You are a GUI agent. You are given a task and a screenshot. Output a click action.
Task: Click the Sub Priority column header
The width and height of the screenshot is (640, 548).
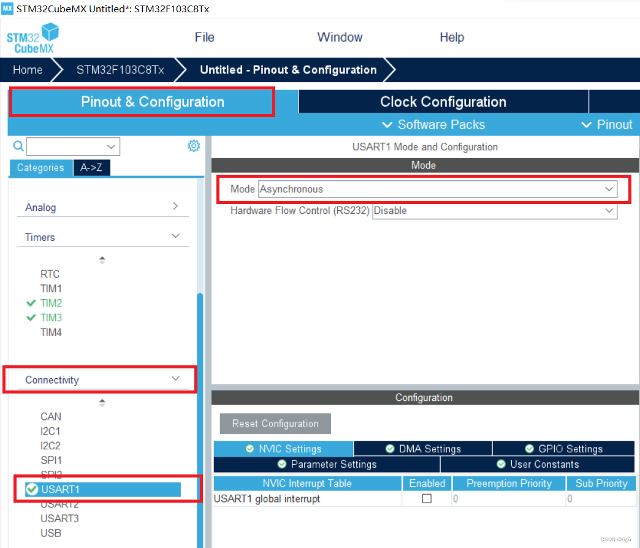click(x=601, y=484)
